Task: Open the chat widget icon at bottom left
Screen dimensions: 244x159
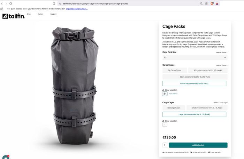Action: pos(6,157)
